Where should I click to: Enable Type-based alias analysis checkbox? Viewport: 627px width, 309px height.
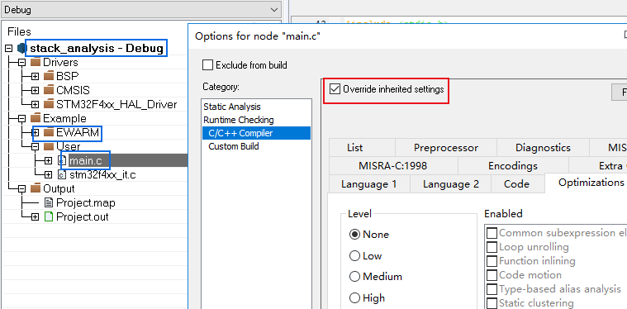(492, 289)
